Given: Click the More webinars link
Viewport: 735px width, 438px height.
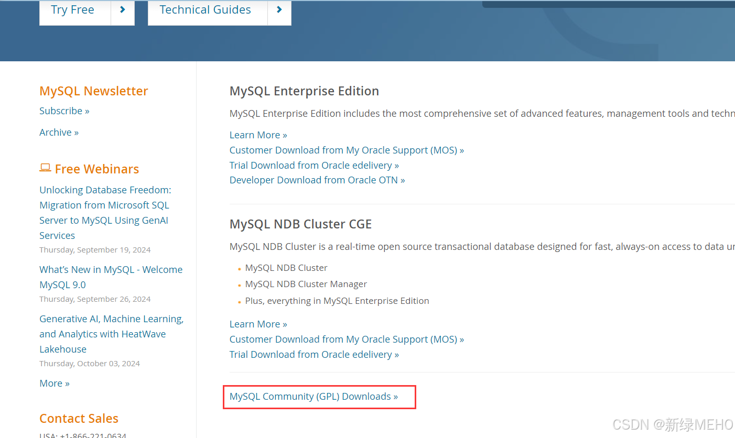Looking at the screenshot, I should 55,384.
